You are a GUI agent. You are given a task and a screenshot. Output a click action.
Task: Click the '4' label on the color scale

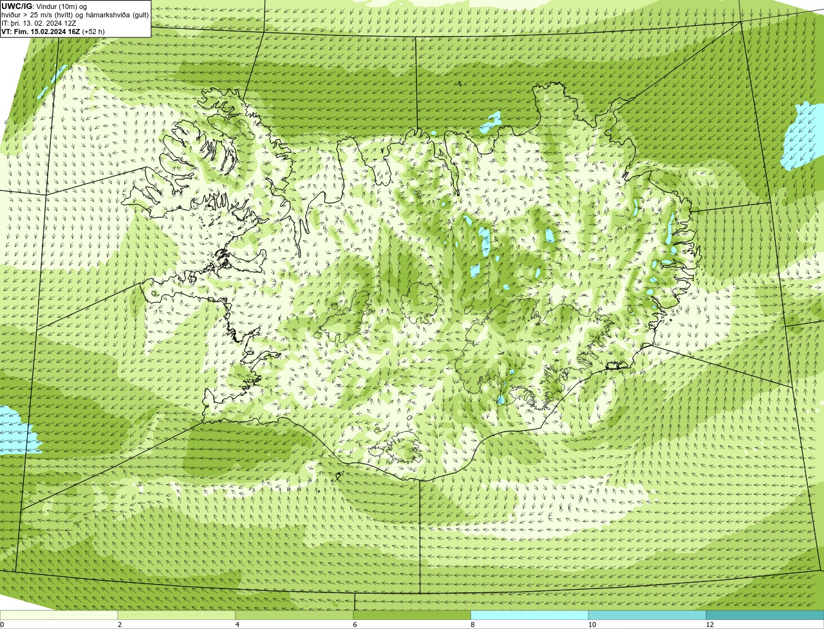(x=237, y=624)
